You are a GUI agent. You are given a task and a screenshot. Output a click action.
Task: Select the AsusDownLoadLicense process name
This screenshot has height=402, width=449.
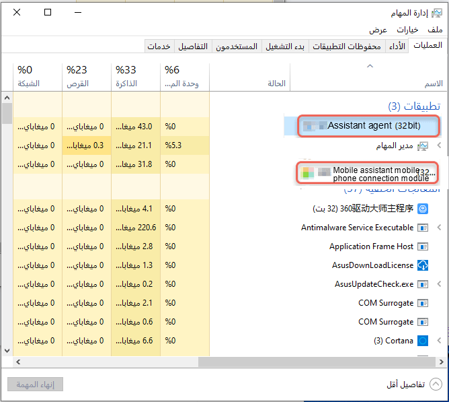(372, 265)
